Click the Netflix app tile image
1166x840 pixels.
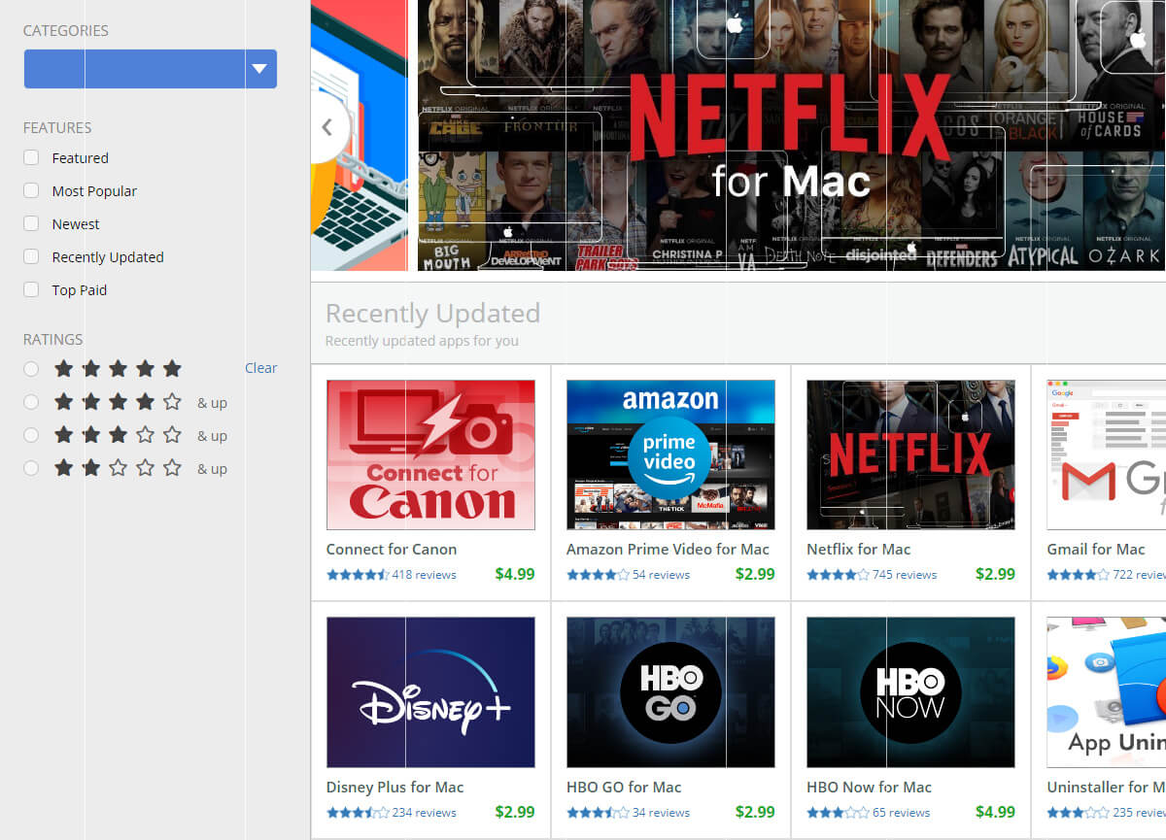[x=910, y=454]
